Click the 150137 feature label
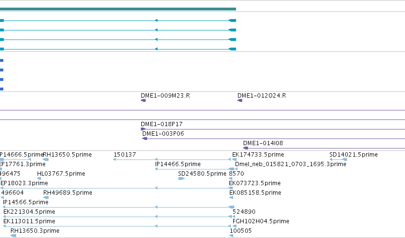 point(125,155)
